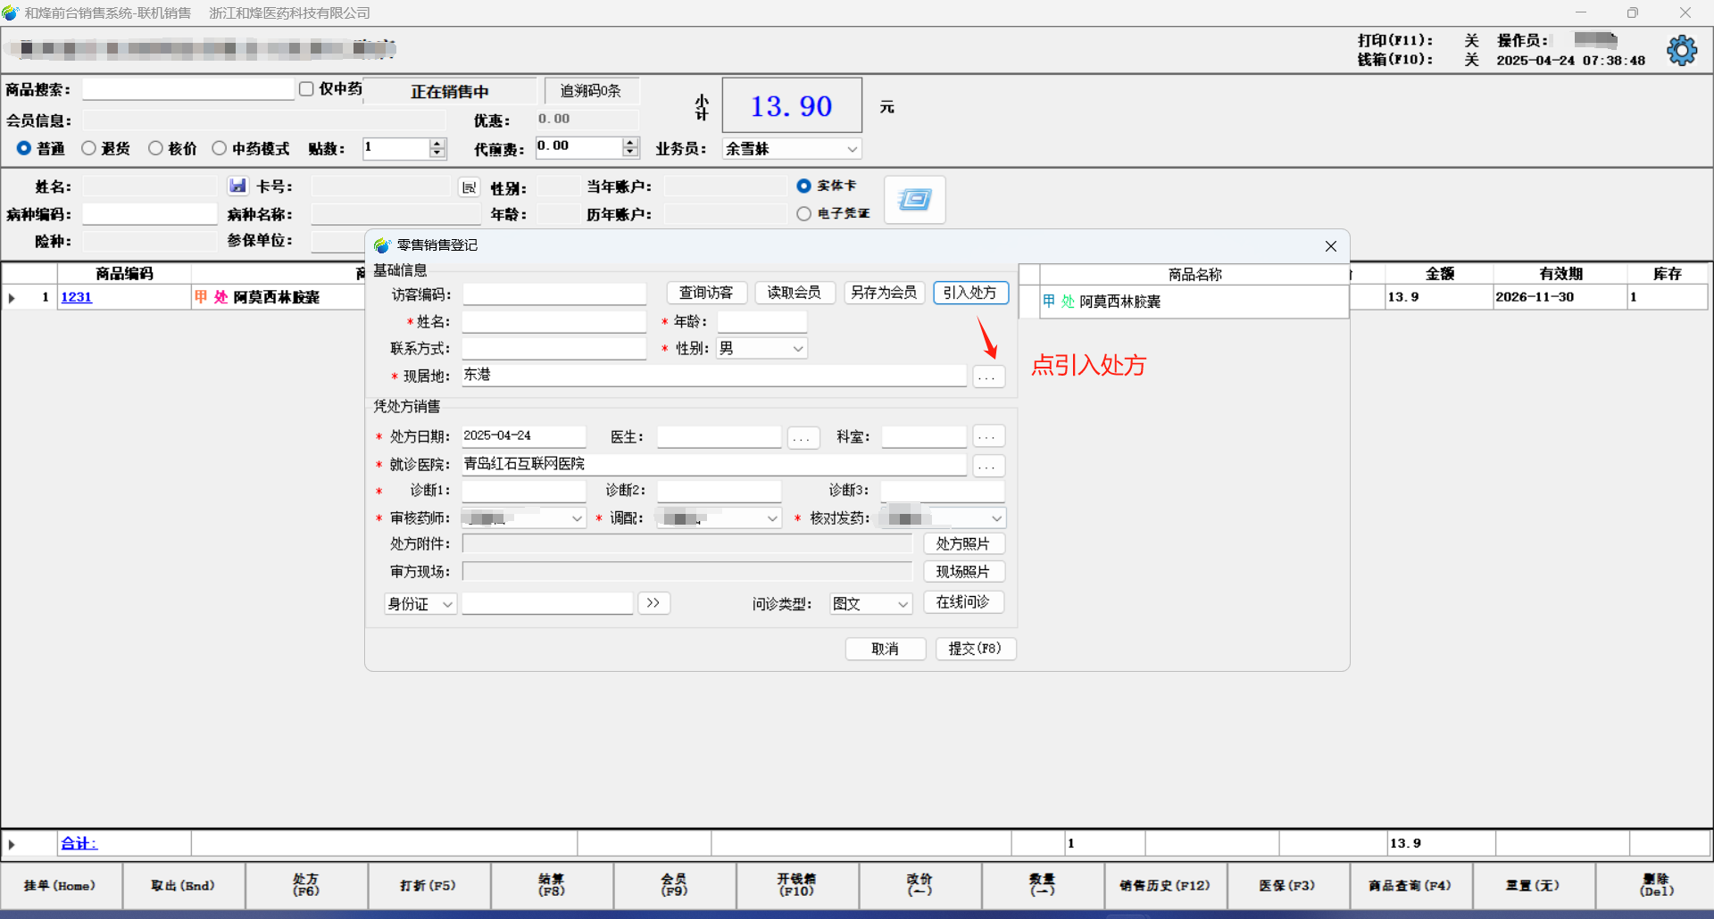Close the 零售销售登记 dialog
The height and width of the screenshot is (919, 1714).
click(x=1330, y=246)
